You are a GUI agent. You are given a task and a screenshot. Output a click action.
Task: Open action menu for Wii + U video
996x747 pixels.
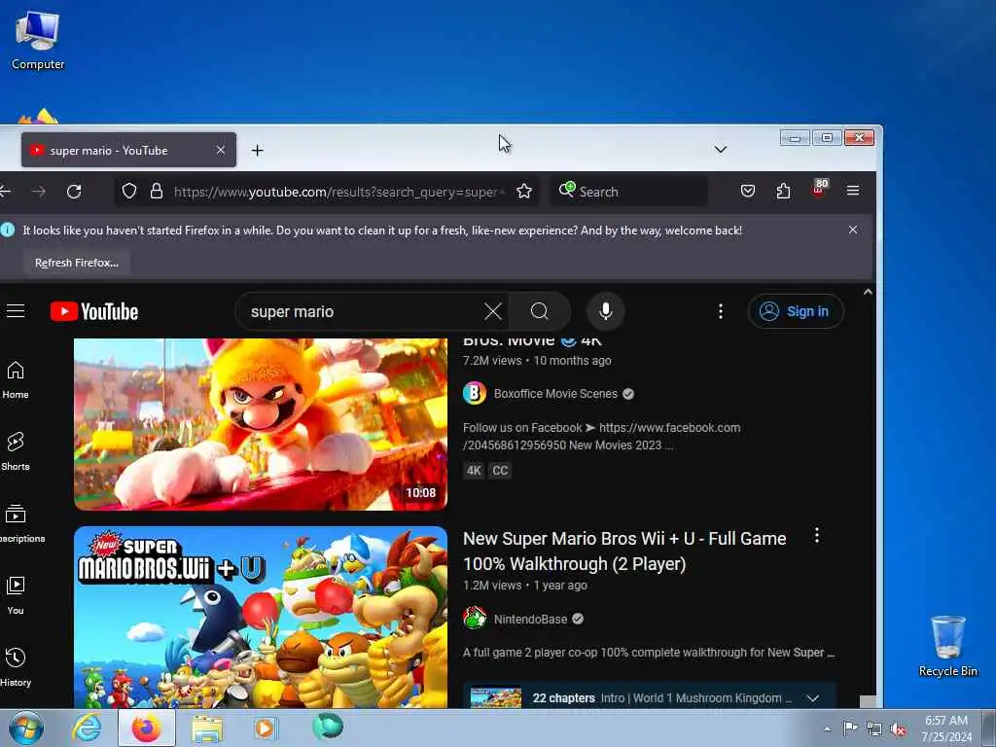pyautogui.click(x=816, y=536)
